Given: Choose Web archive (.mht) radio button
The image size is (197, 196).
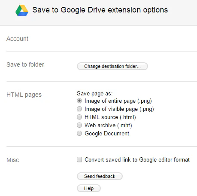Looking at the screenshot, I should [79, 125].
